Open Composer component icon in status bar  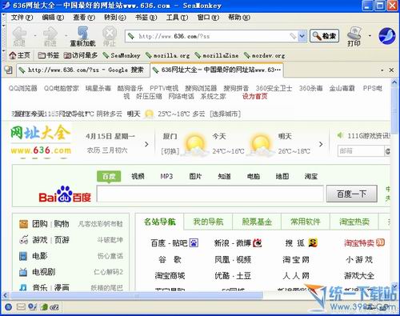(32, 307)
